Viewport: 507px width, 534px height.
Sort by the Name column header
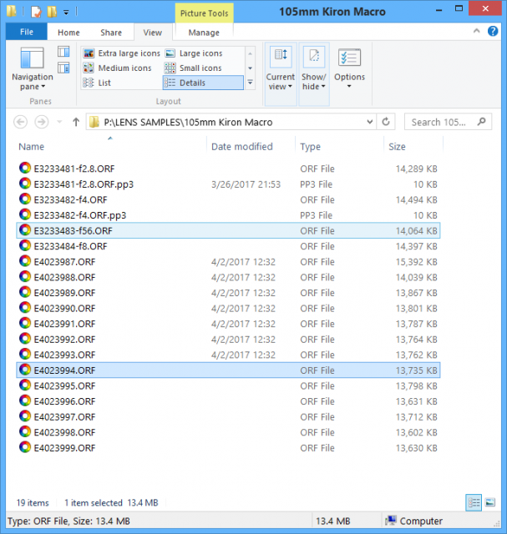(32, 147)
